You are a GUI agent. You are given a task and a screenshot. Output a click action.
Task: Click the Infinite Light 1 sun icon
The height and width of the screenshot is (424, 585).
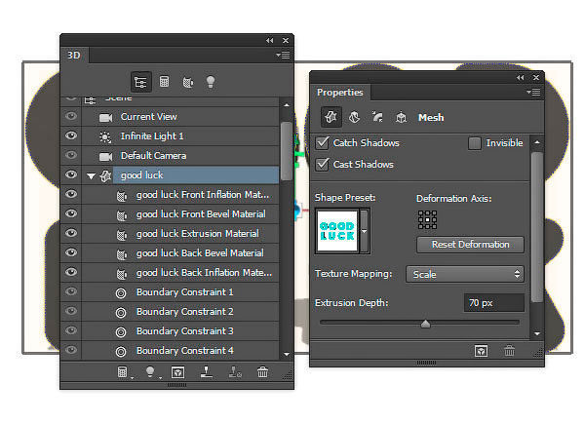pos(105,136)
